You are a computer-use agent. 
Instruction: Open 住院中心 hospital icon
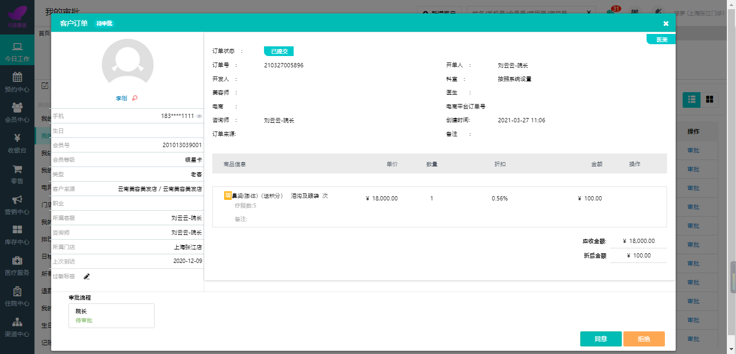17,291
